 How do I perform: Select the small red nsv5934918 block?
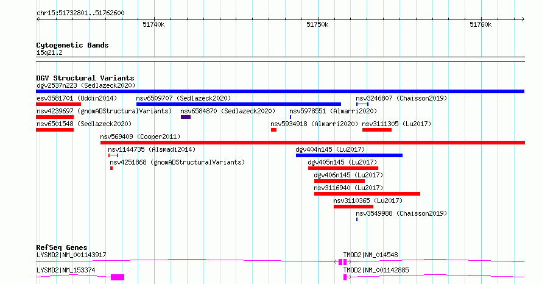(274, 130)
